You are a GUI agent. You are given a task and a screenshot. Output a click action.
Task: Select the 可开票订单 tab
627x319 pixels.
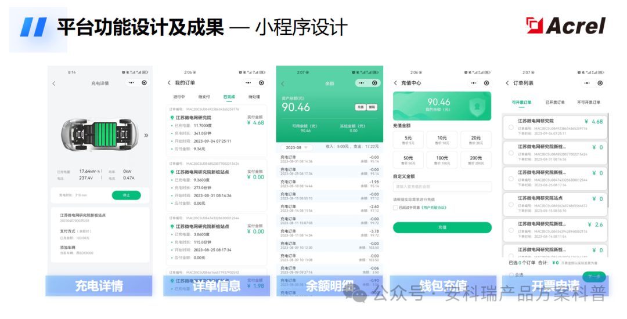521,103
